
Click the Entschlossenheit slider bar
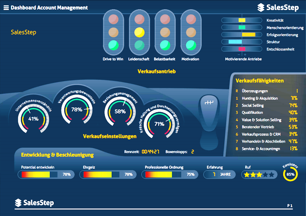(x=241, y=49)
